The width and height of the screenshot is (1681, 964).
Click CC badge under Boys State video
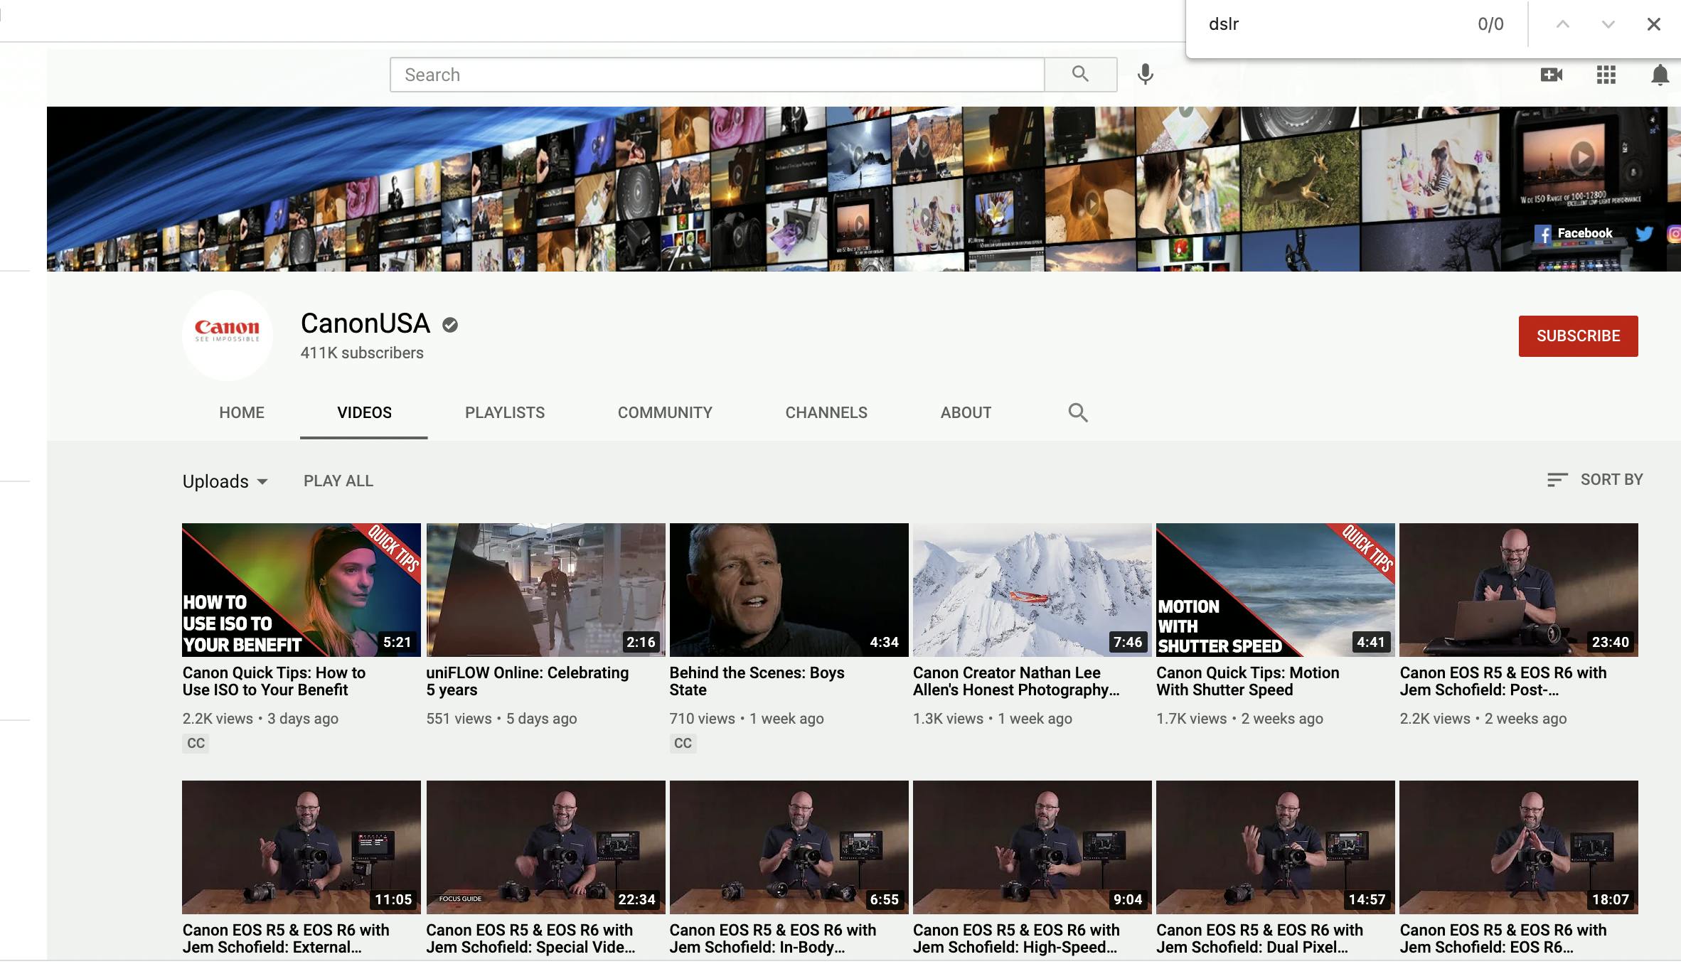tap(683, 743)
